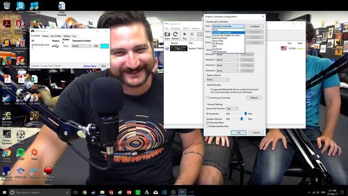Switch to the Dolphin taskbar icon
This screenshot has height=196, width=348.
click(182, 192)
